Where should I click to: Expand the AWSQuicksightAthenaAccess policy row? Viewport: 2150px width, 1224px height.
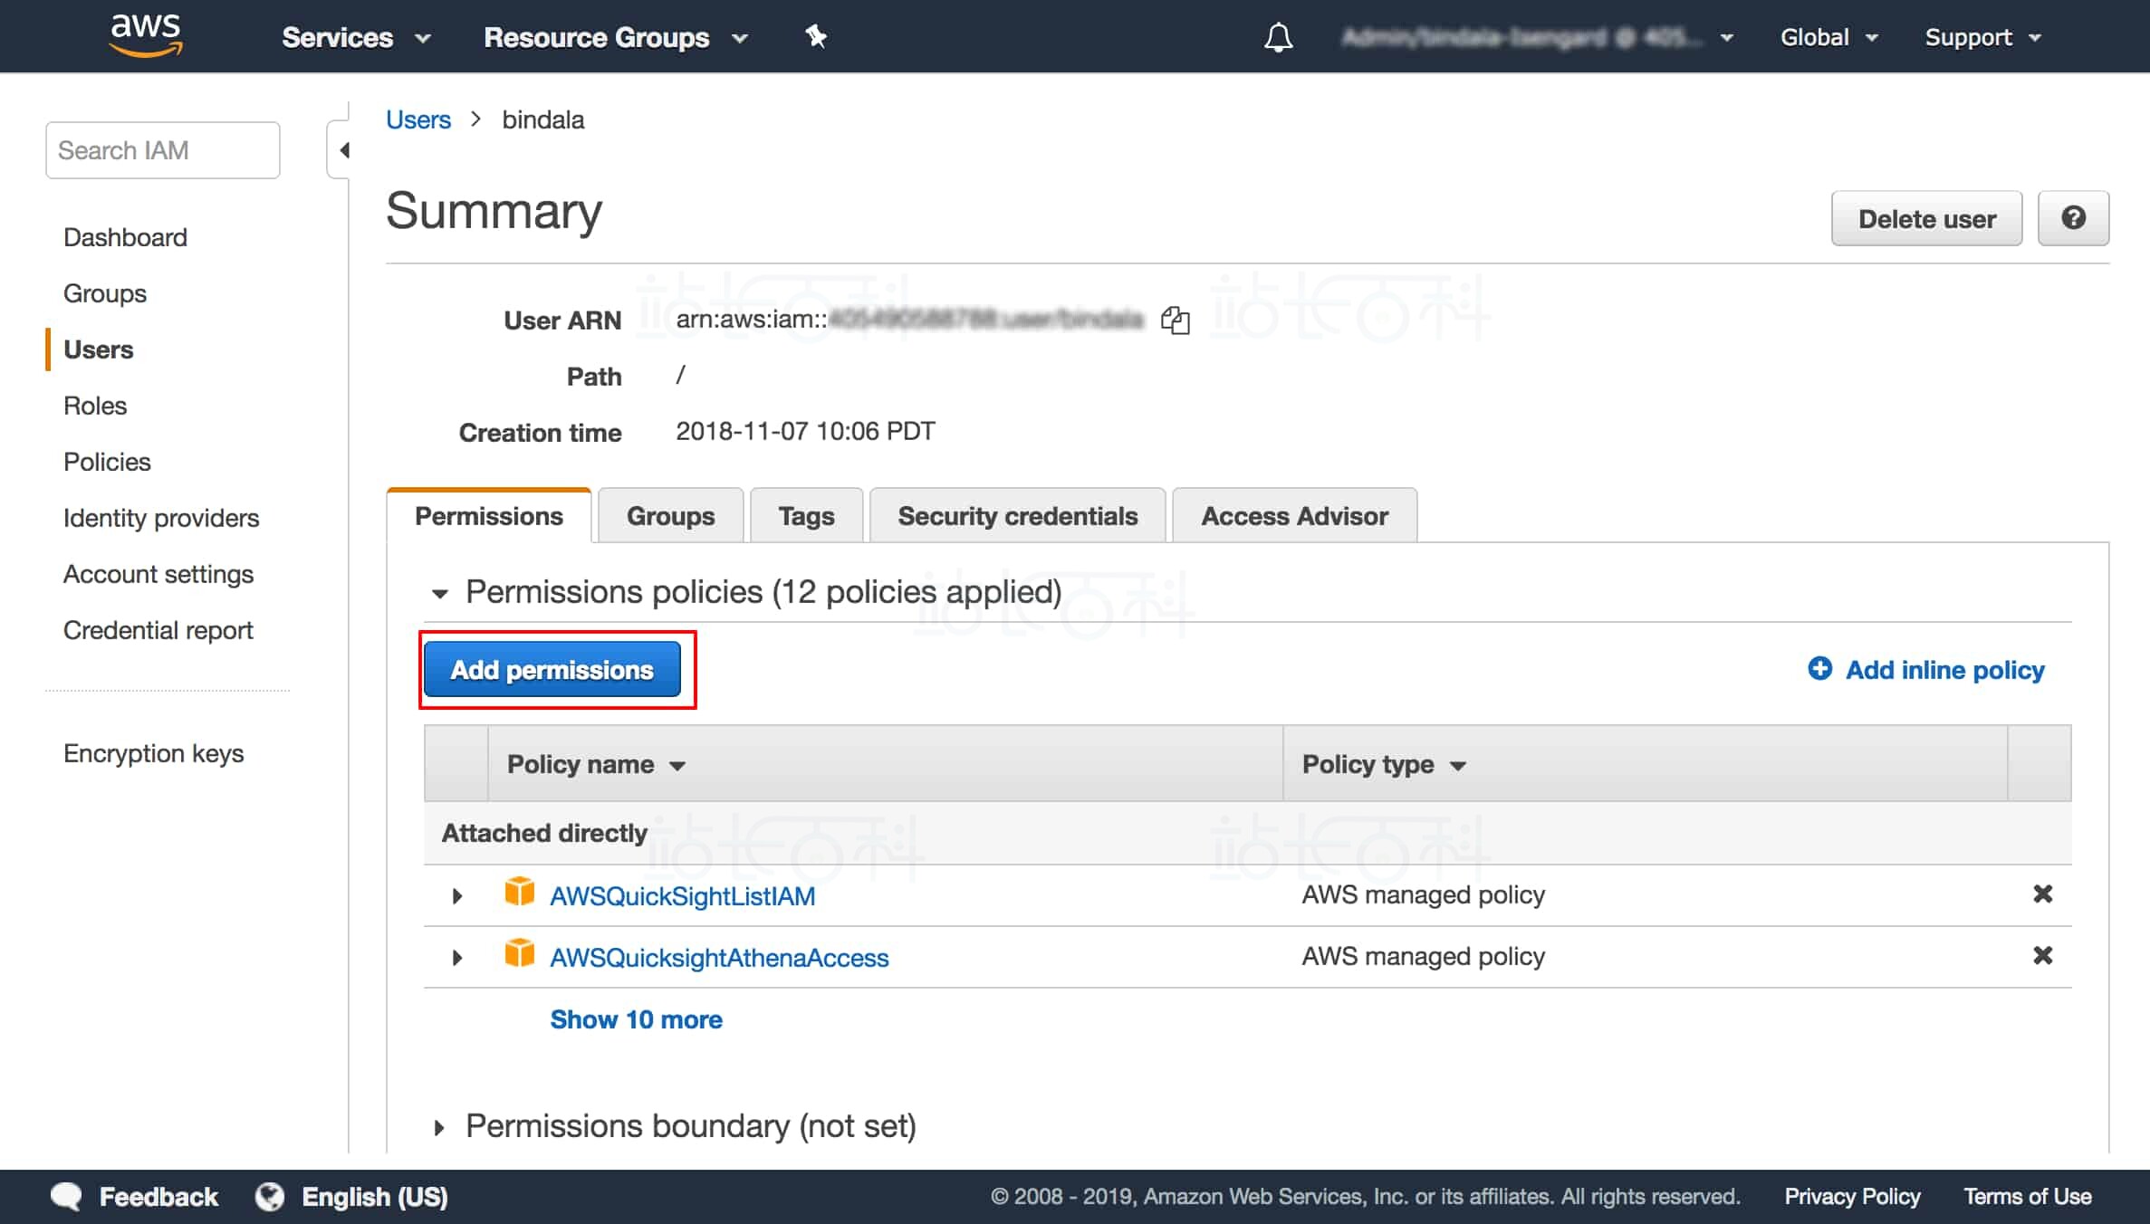(457, 958)
